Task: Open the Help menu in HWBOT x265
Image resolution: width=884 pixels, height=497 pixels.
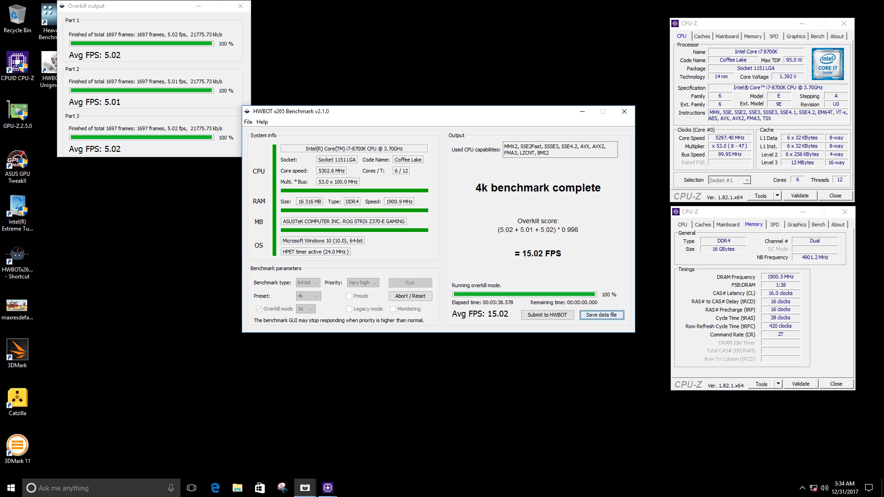Action: point(262,122)
